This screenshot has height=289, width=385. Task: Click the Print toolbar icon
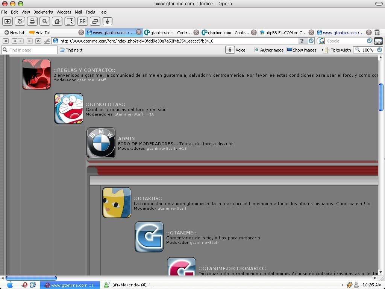pos(32,21)
